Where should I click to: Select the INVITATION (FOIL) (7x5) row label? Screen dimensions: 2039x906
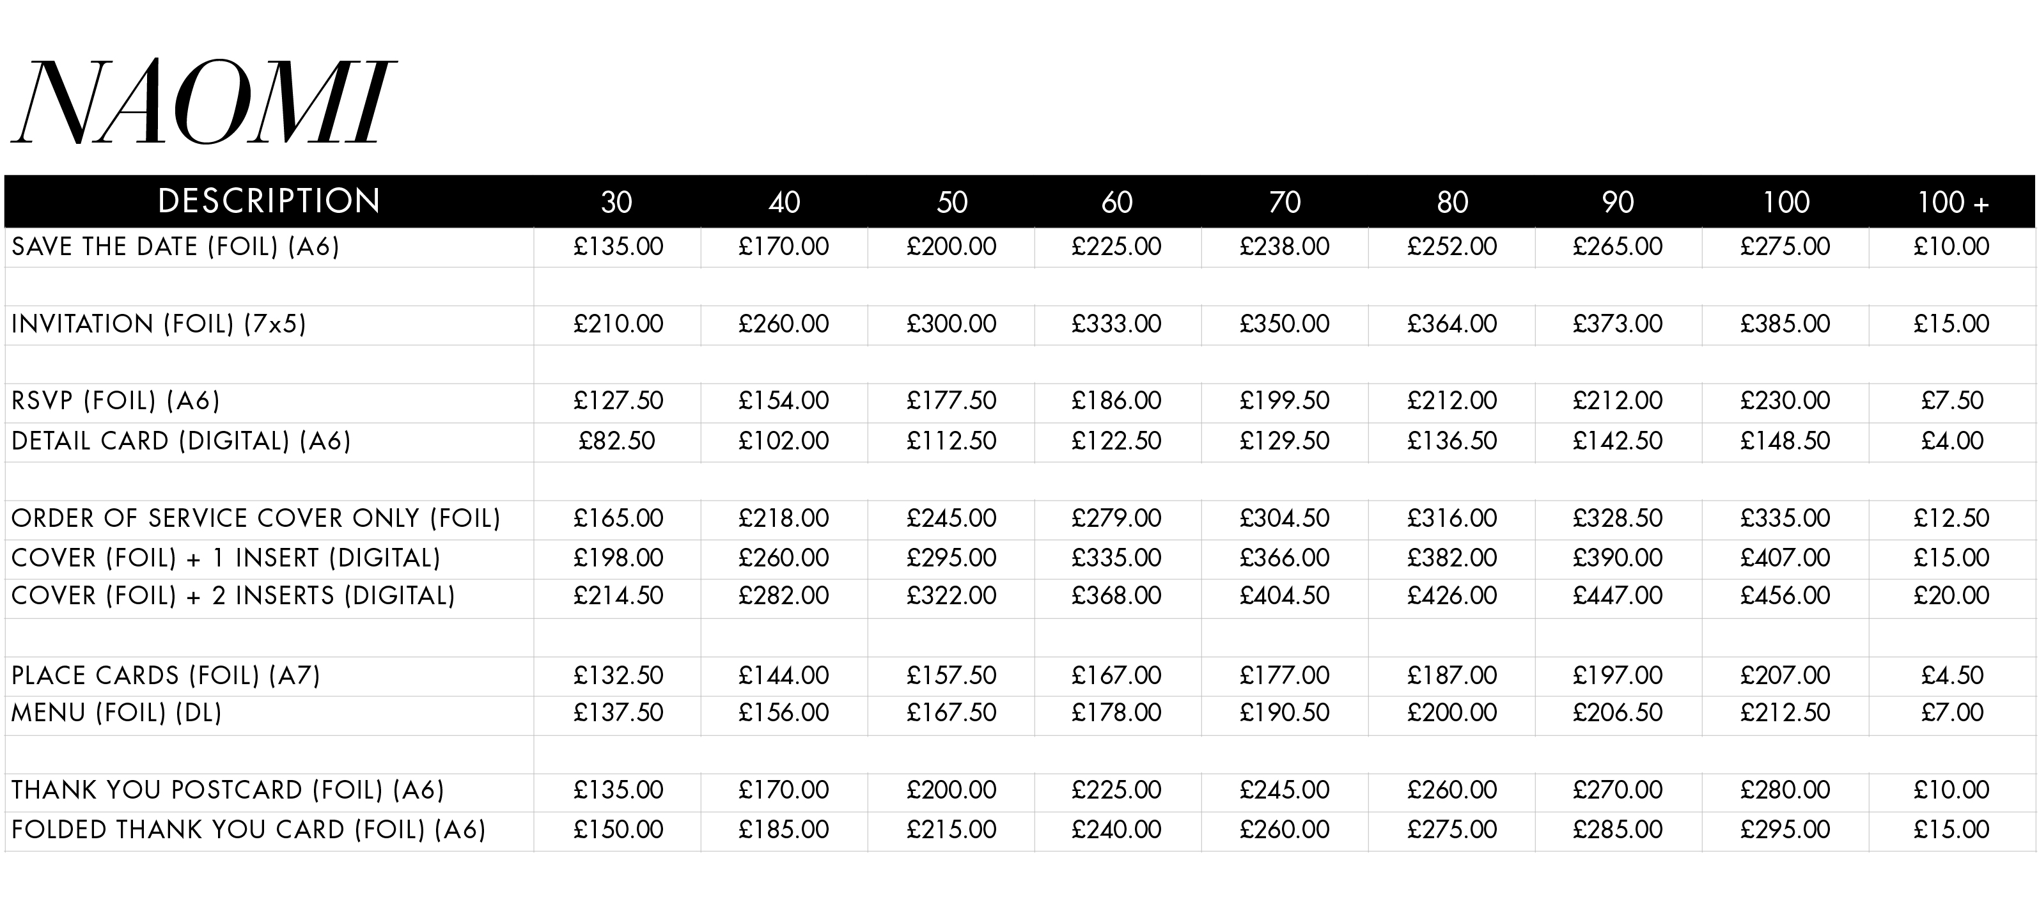[x=159, y=324]
